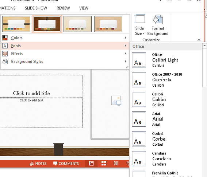Viewport: 207px width, 177px height.
Task: Choose the cream colored variant thumbnail
Action: (x=77, y=24)
